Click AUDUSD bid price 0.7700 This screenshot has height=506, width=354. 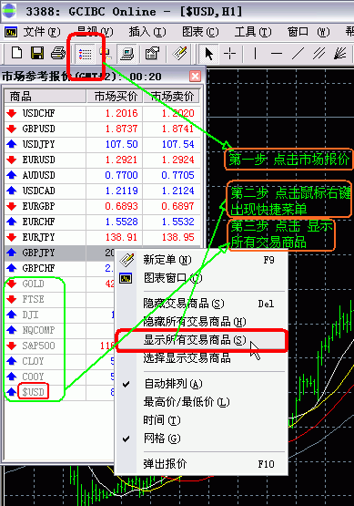click(121, 175)
